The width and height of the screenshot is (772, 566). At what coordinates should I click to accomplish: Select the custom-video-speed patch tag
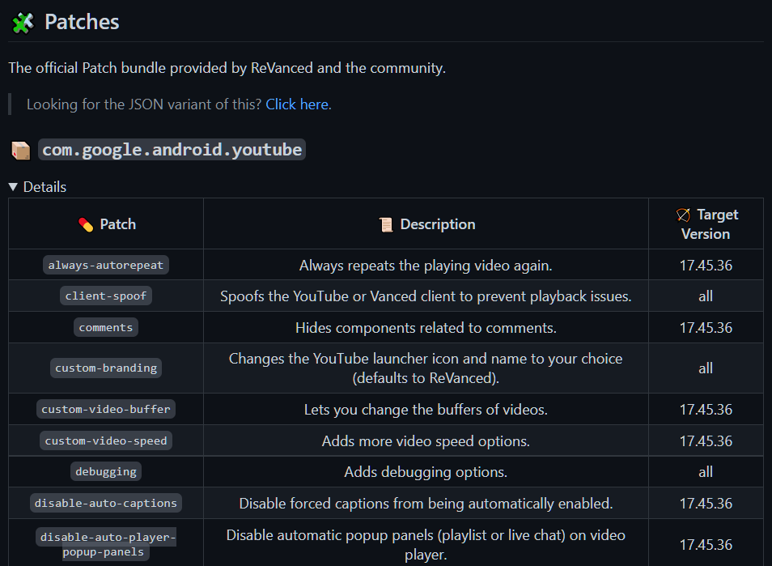(106, 440)
